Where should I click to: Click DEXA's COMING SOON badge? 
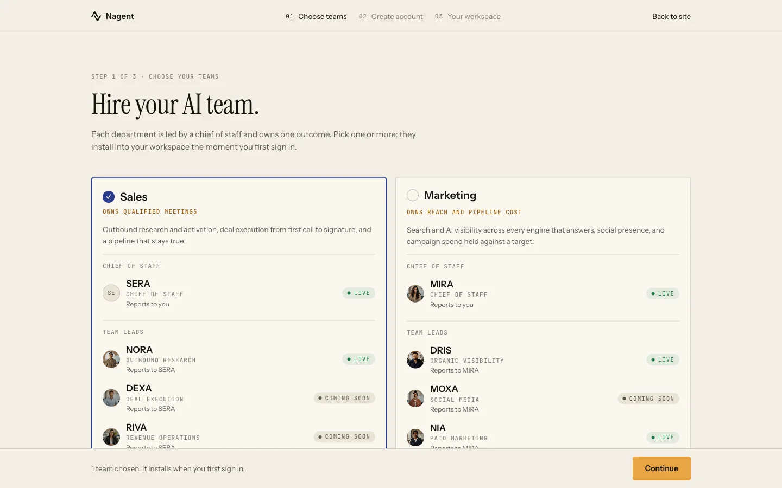pos(344,399)
